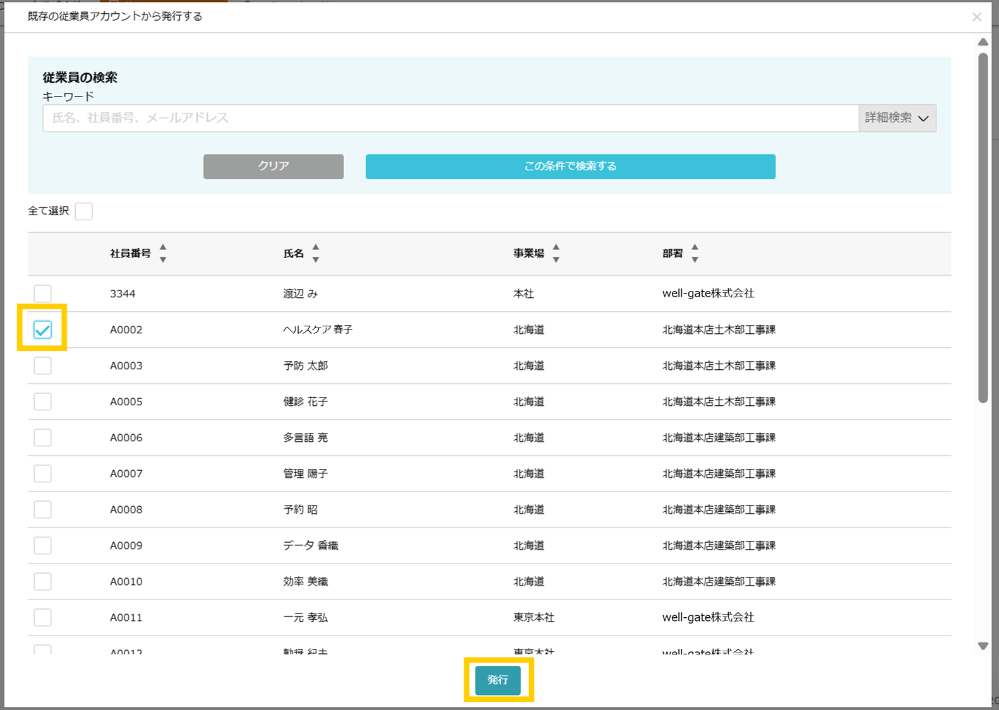The height and width of the screenshot is (710, 999).
Task: Select checkbox for employee 3344 渡辺 み
Action: 42,293
